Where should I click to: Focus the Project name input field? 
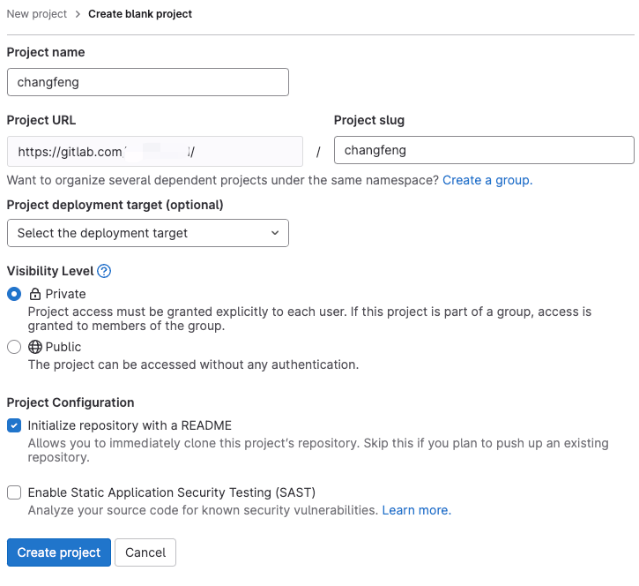147,82
